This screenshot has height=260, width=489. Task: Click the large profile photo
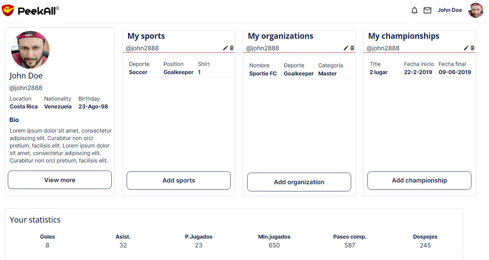click(x=30, y=50)
